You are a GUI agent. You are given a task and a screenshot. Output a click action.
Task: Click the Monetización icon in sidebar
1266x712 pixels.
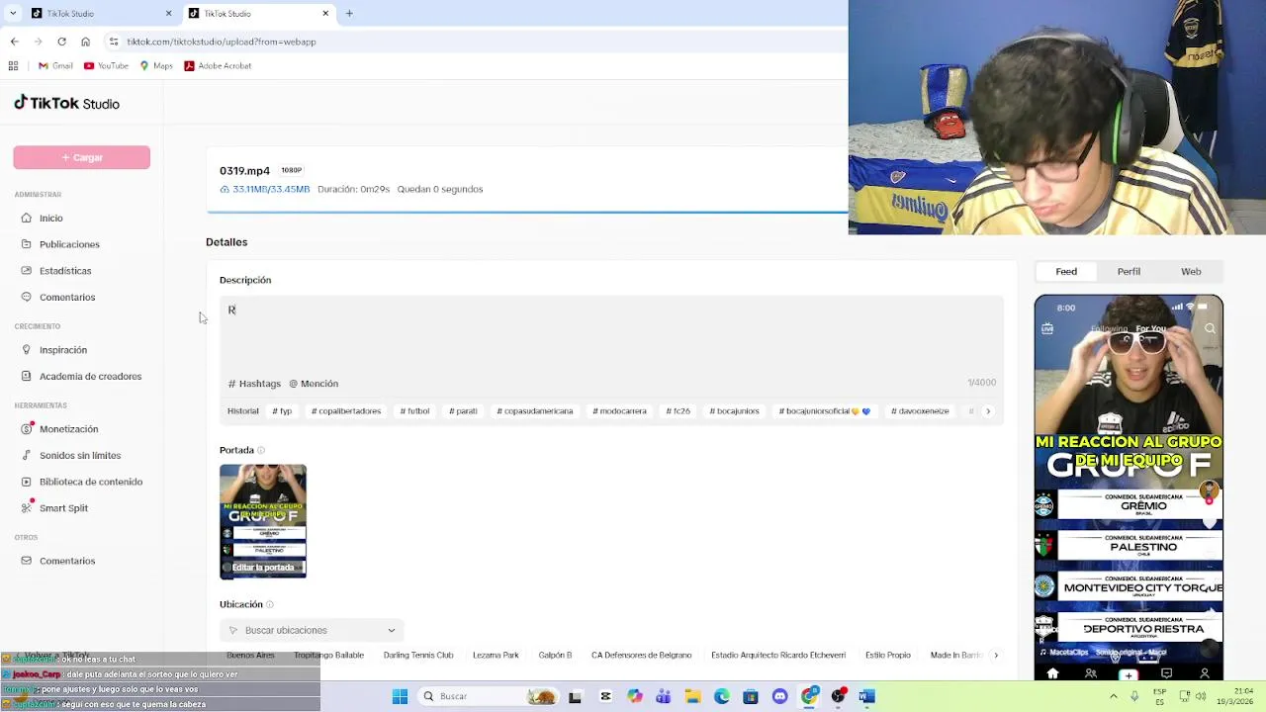[27, 429]
